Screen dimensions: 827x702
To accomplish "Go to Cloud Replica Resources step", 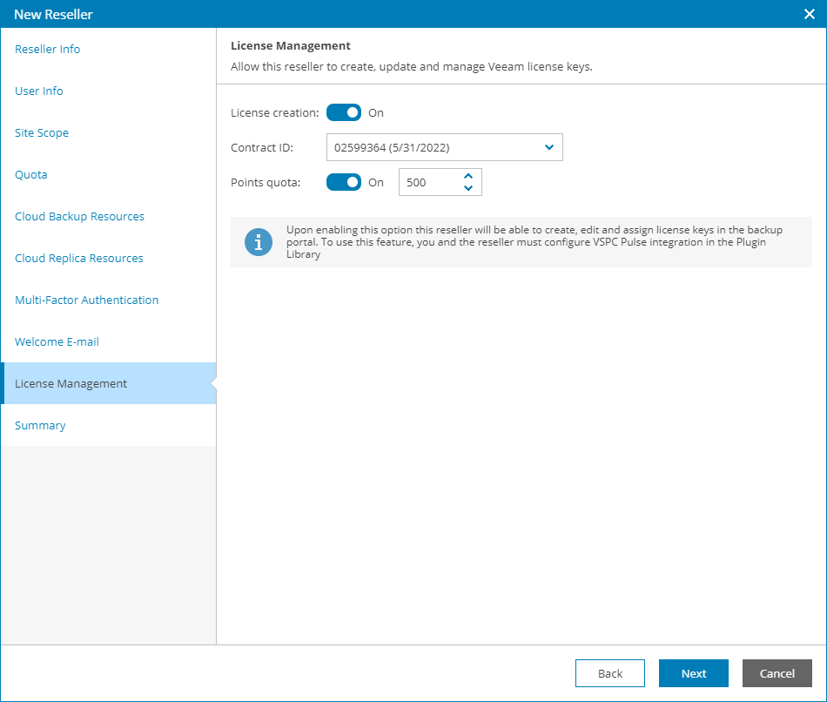I will [x=79, y=259].
